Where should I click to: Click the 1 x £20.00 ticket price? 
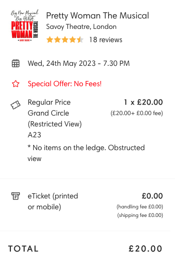click(143, 102)
